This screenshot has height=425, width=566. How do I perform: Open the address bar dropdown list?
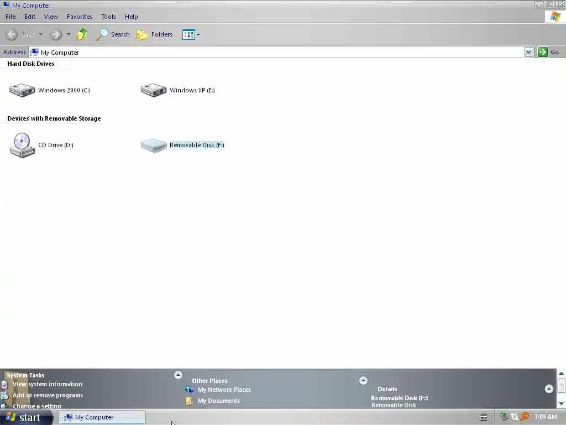[x=528, y=52]
